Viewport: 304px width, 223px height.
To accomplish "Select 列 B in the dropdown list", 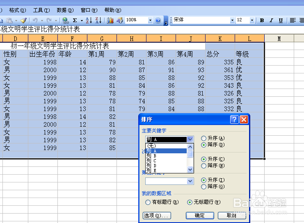I will coord(166,156).
